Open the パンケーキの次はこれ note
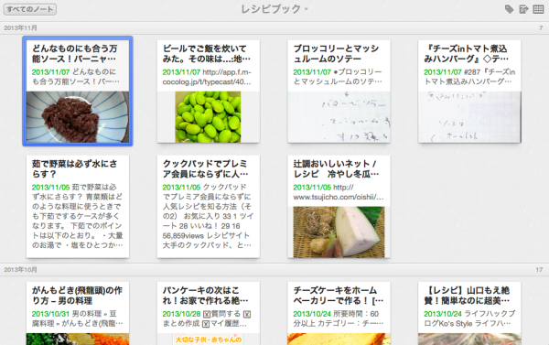Viewport: 549px width, 345px height. tap(209, 314)
